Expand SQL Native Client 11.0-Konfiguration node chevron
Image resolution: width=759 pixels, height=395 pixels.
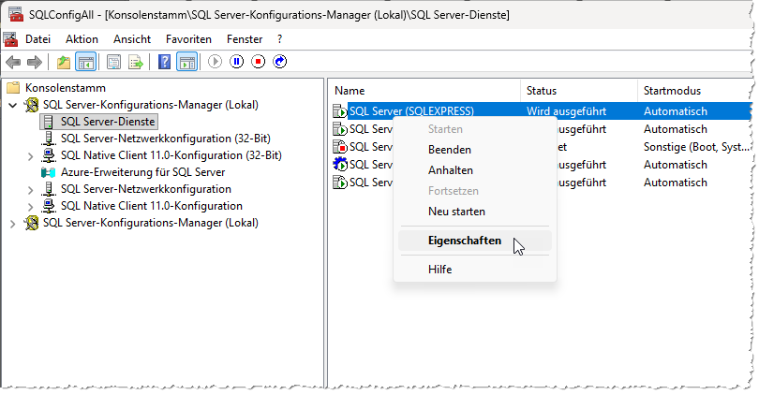[31, 207]
